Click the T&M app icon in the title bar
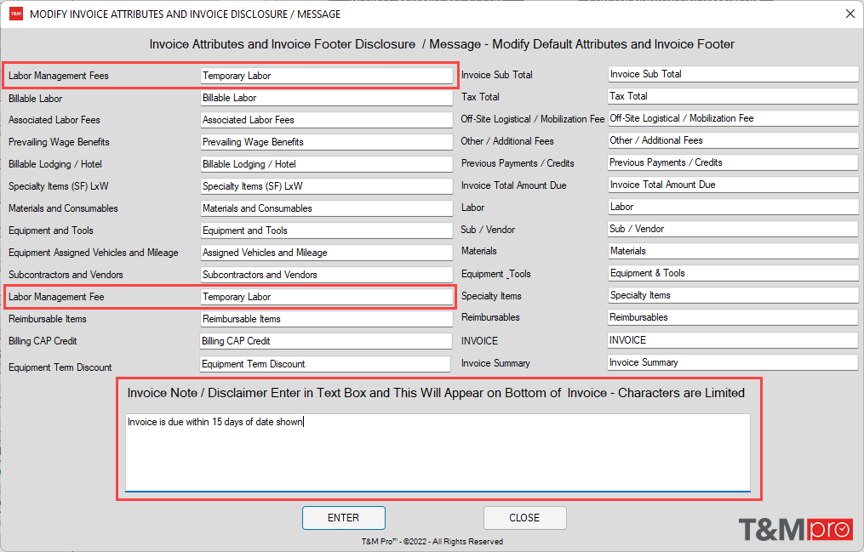 16,14
